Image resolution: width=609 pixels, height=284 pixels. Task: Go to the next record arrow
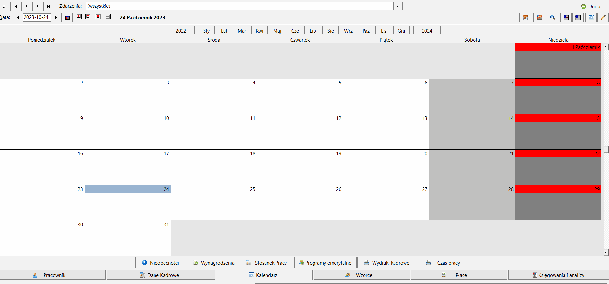[x=37, y=6]
